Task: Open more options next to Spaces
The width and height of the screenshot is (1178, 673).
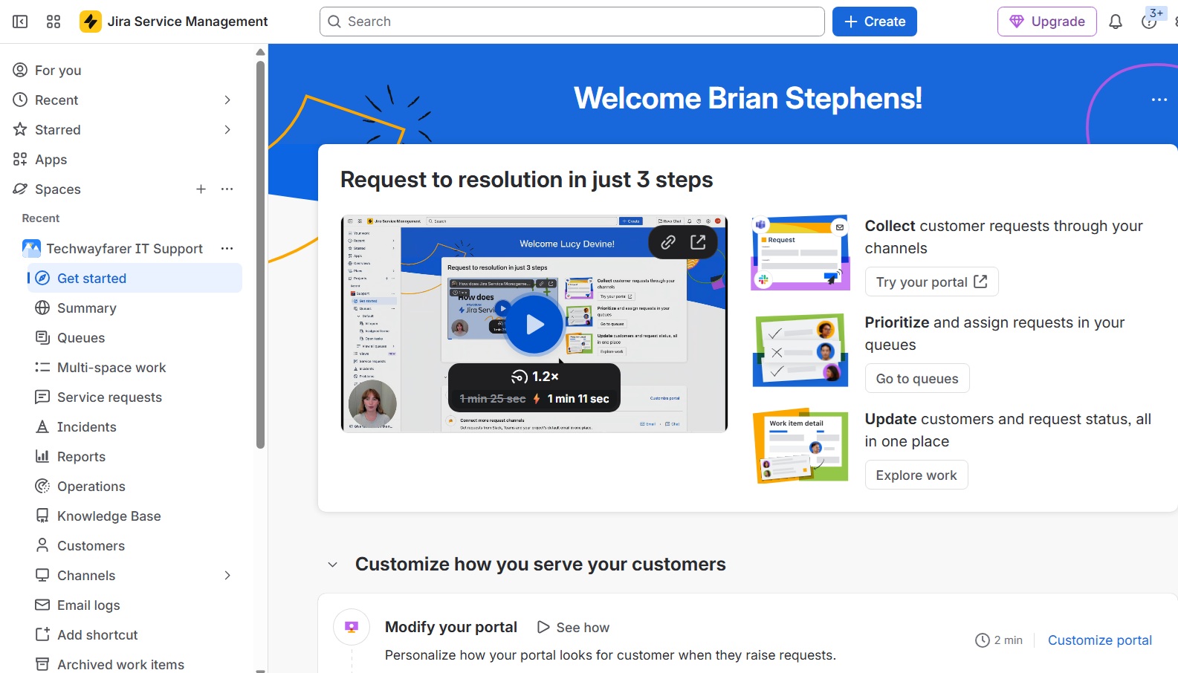Action: pos(227,189)
